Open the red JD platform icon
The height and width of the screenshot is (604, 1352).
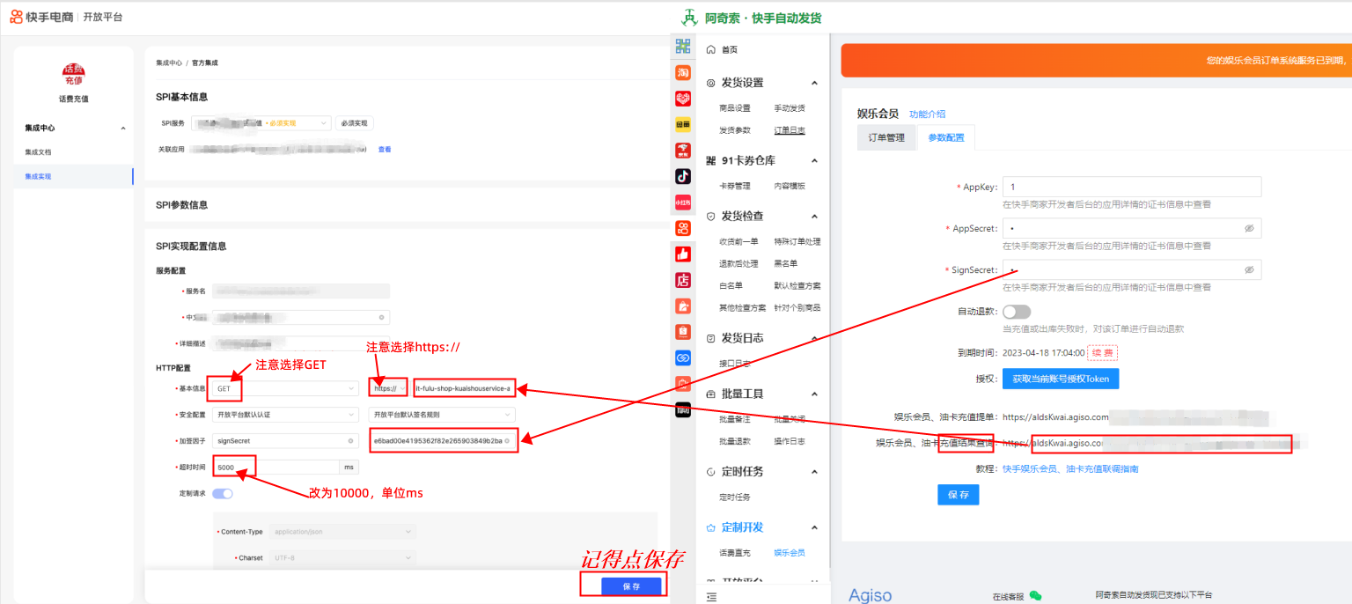(x=683, y=150)
